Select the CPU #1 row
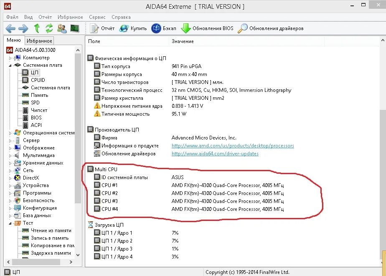This screenshot has height=276, width=386. click(189, 185)
